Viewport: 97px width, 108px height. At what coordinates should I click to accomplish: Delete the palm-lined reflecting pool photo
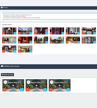pos(19,33)
